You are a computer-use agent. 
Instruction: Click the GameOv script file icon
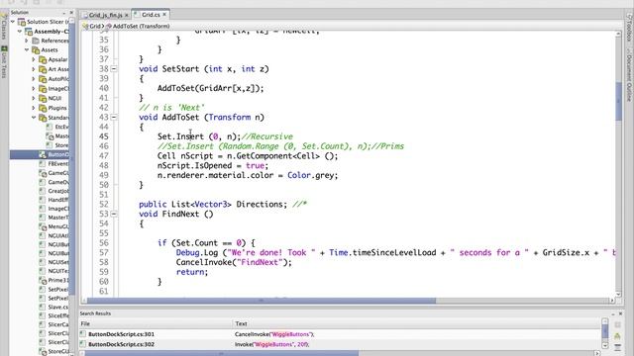click(x=42, y=182)
